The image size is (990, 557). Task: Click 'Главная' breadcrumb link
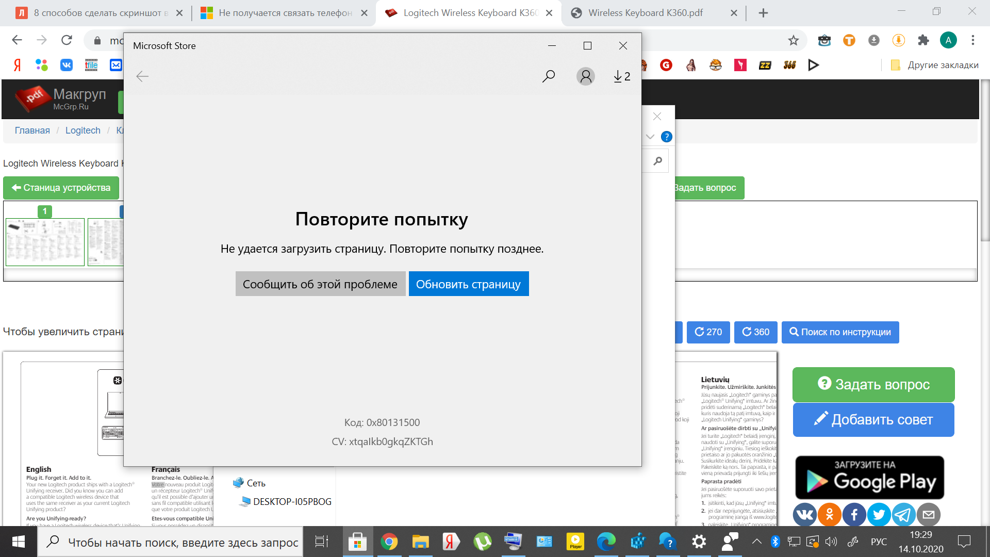[32, 130]
